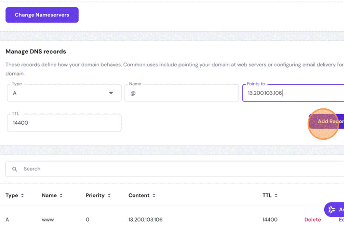This screenshot has height=225, width=344.
Task: Click into the Points to field
Action: 293,93
